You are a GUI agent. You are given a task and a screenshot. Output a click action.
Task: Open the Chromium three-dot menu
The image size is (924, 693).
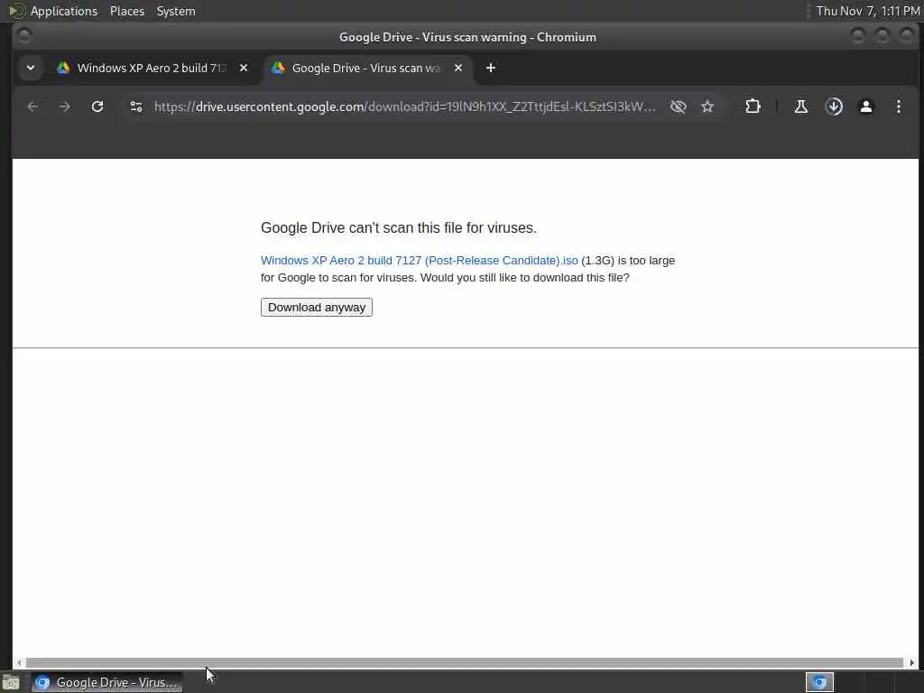(898, 106)
